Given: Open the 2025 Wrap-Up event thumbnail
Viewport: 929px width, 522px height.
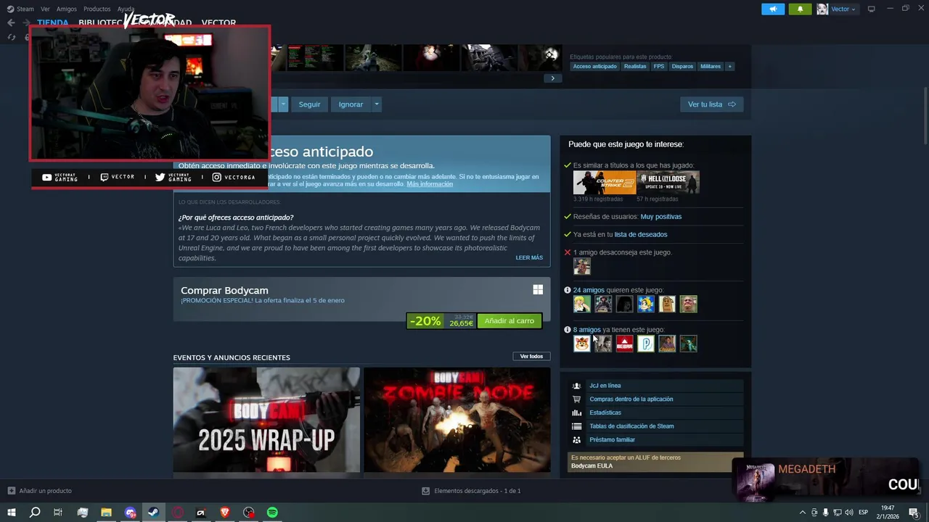Looking at the screenshot, I should pos(266,420).
